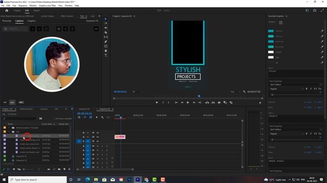Sort Project items by Frame Rate column
Viewport: 327px width, 183px height.
coord(46,124)
